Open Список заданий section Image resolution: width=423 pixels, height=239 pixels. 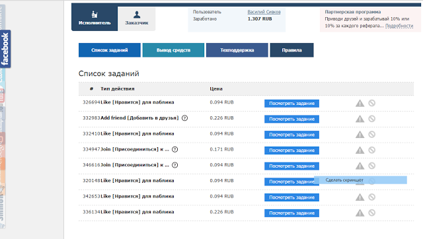(x=110, y=50)
